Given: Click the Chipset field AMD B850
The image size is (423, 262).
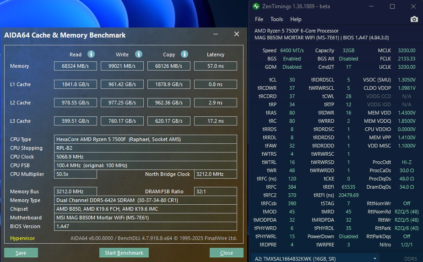Looking at the screenshot, I should point(146,209).
